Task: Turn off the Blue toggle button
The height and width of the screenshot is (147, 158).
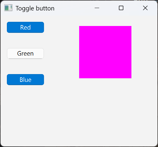Action: pos(25,79)
